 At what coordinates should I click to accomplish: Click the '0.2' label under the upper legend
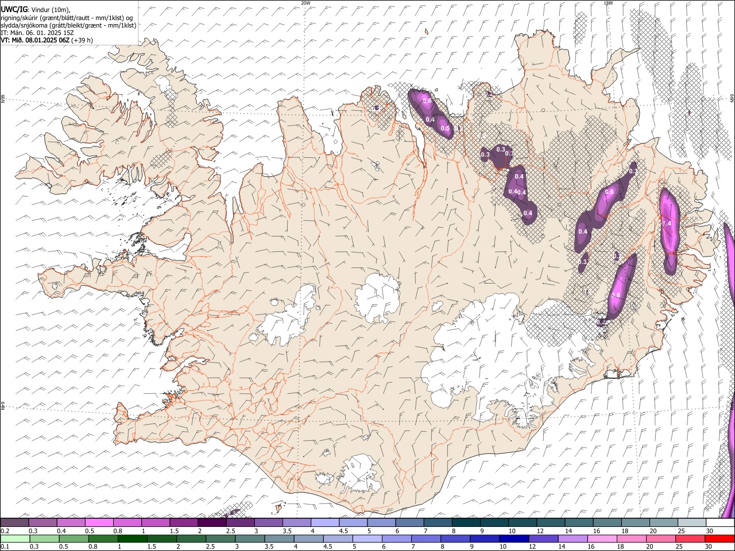coord(4,531)
